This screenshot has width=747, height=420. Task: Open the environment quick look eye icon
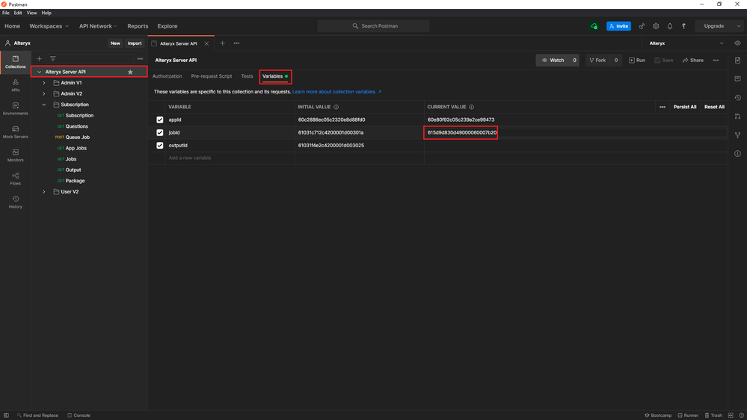point(737,43)
